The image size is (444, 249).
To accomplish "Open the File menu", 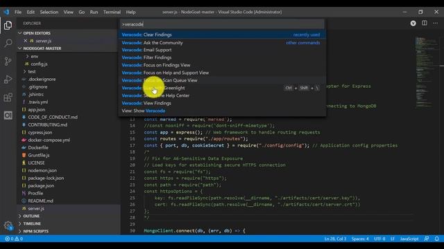I will click(18, 12).
